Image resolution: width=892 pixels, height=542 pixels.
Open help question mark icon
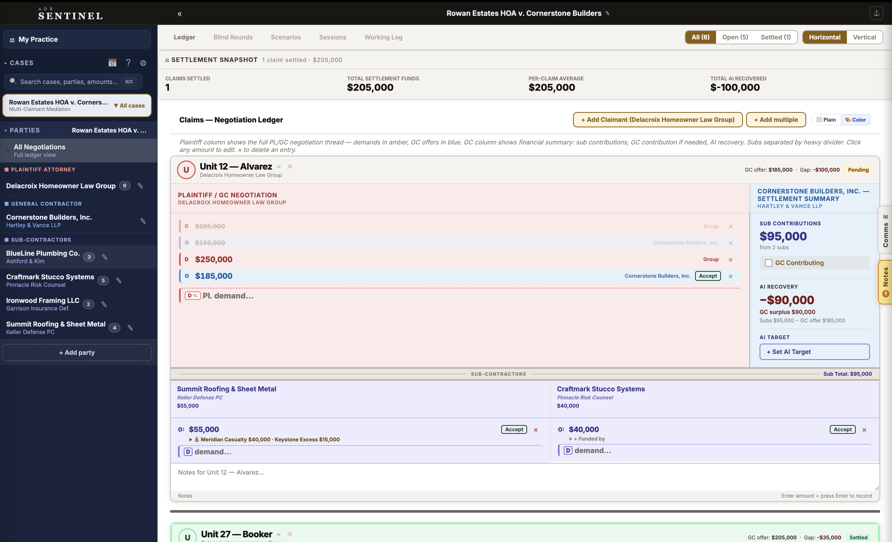pyautogui.click(x=128, y=63)
